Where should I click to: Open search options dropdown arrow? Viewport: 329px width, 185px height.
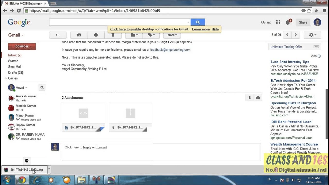[188, 22]
